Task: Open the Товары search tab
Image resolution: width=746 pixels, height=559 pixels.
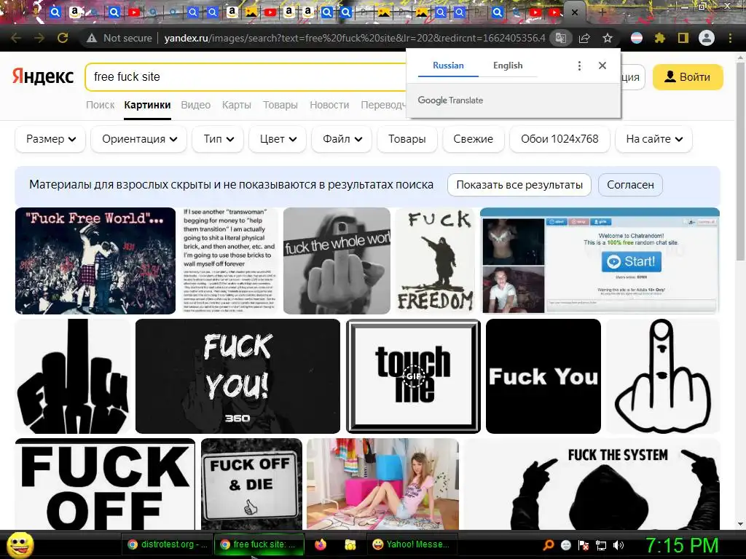Action: tap(280, 105)
